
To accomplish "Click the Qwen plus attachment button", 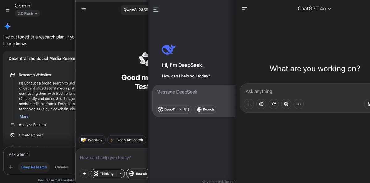I will tap(84, 173).
